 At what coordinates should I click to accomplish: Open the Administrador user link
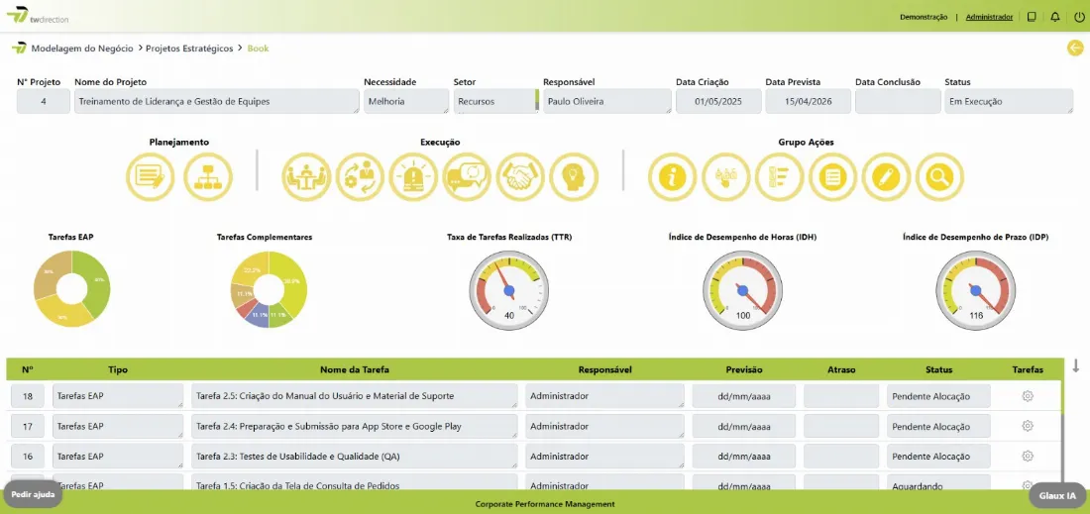point(989,17)
